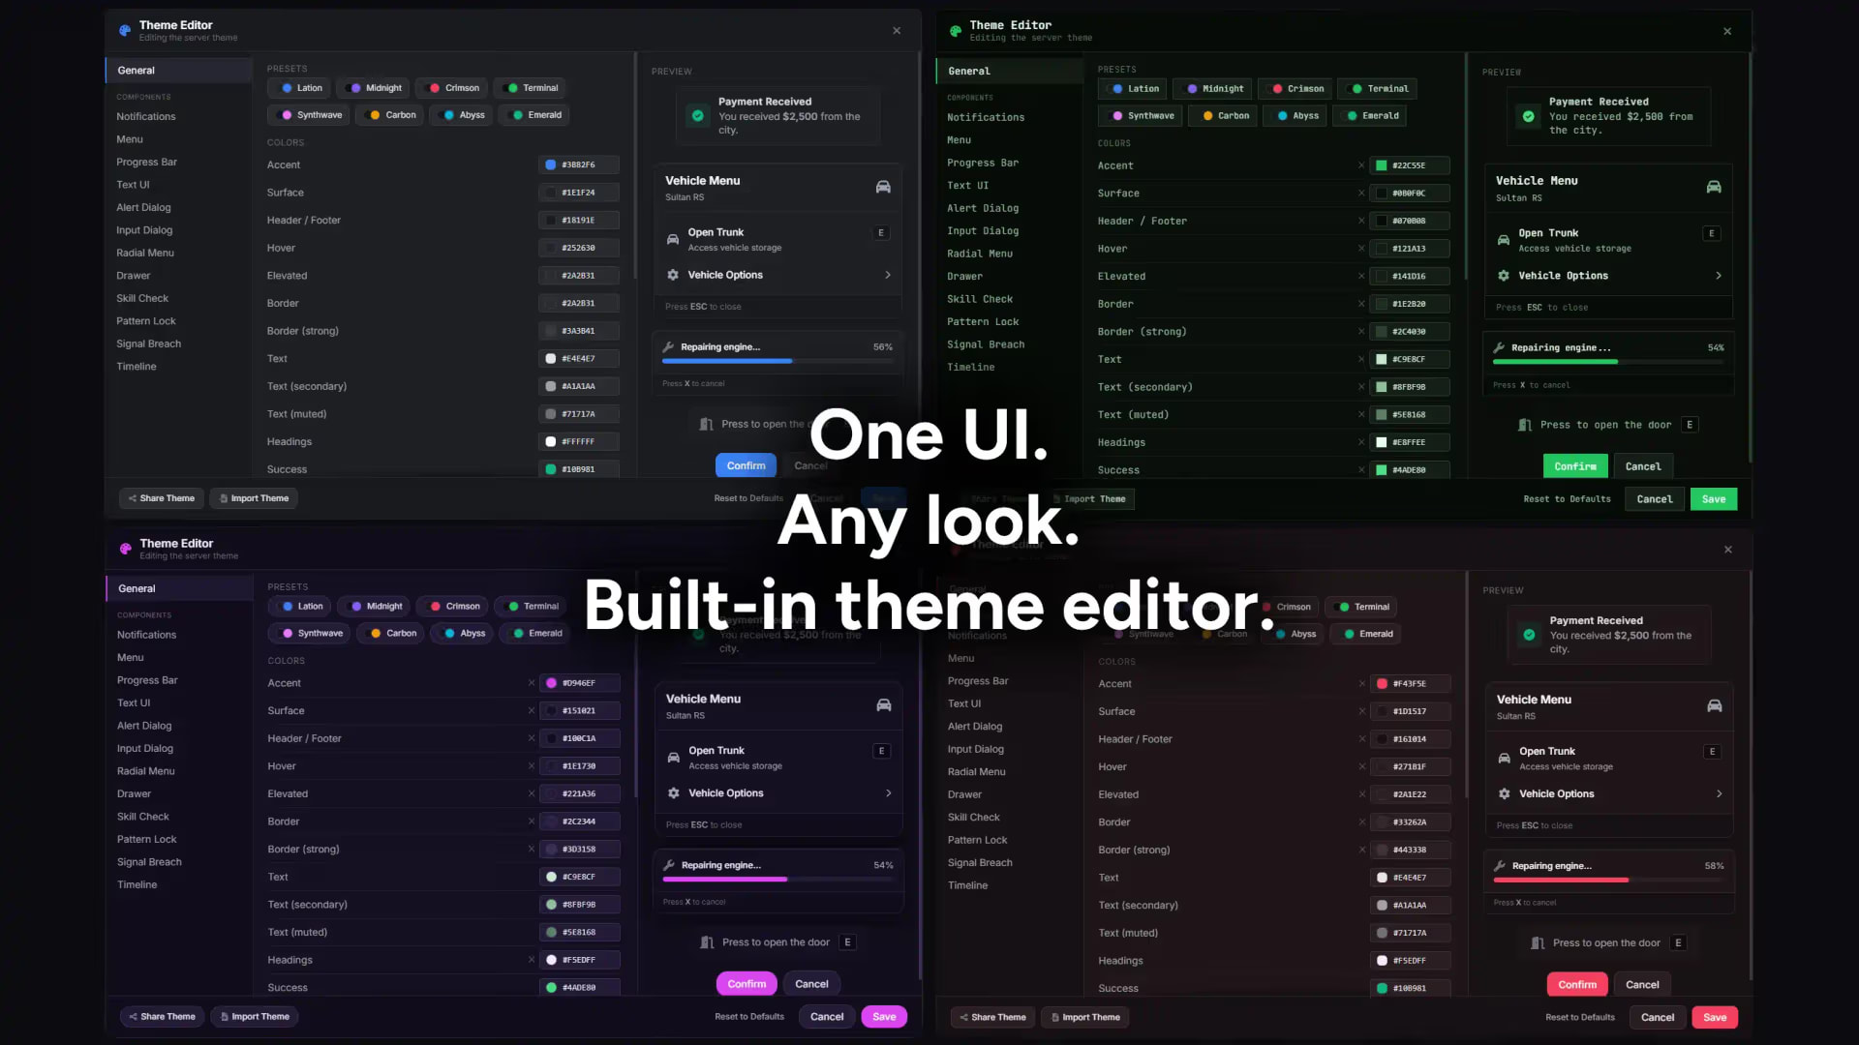Expand Vehicle Options chevron in pink preview
The height and width of the screenshot is (1045, 1859).
pos(889,793)
